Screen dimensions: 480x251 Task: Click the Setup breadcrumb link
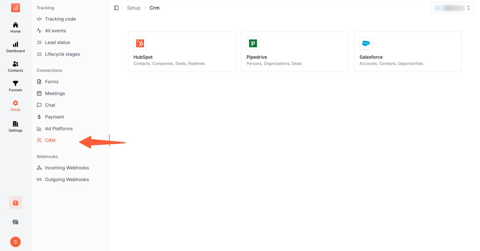133,8
